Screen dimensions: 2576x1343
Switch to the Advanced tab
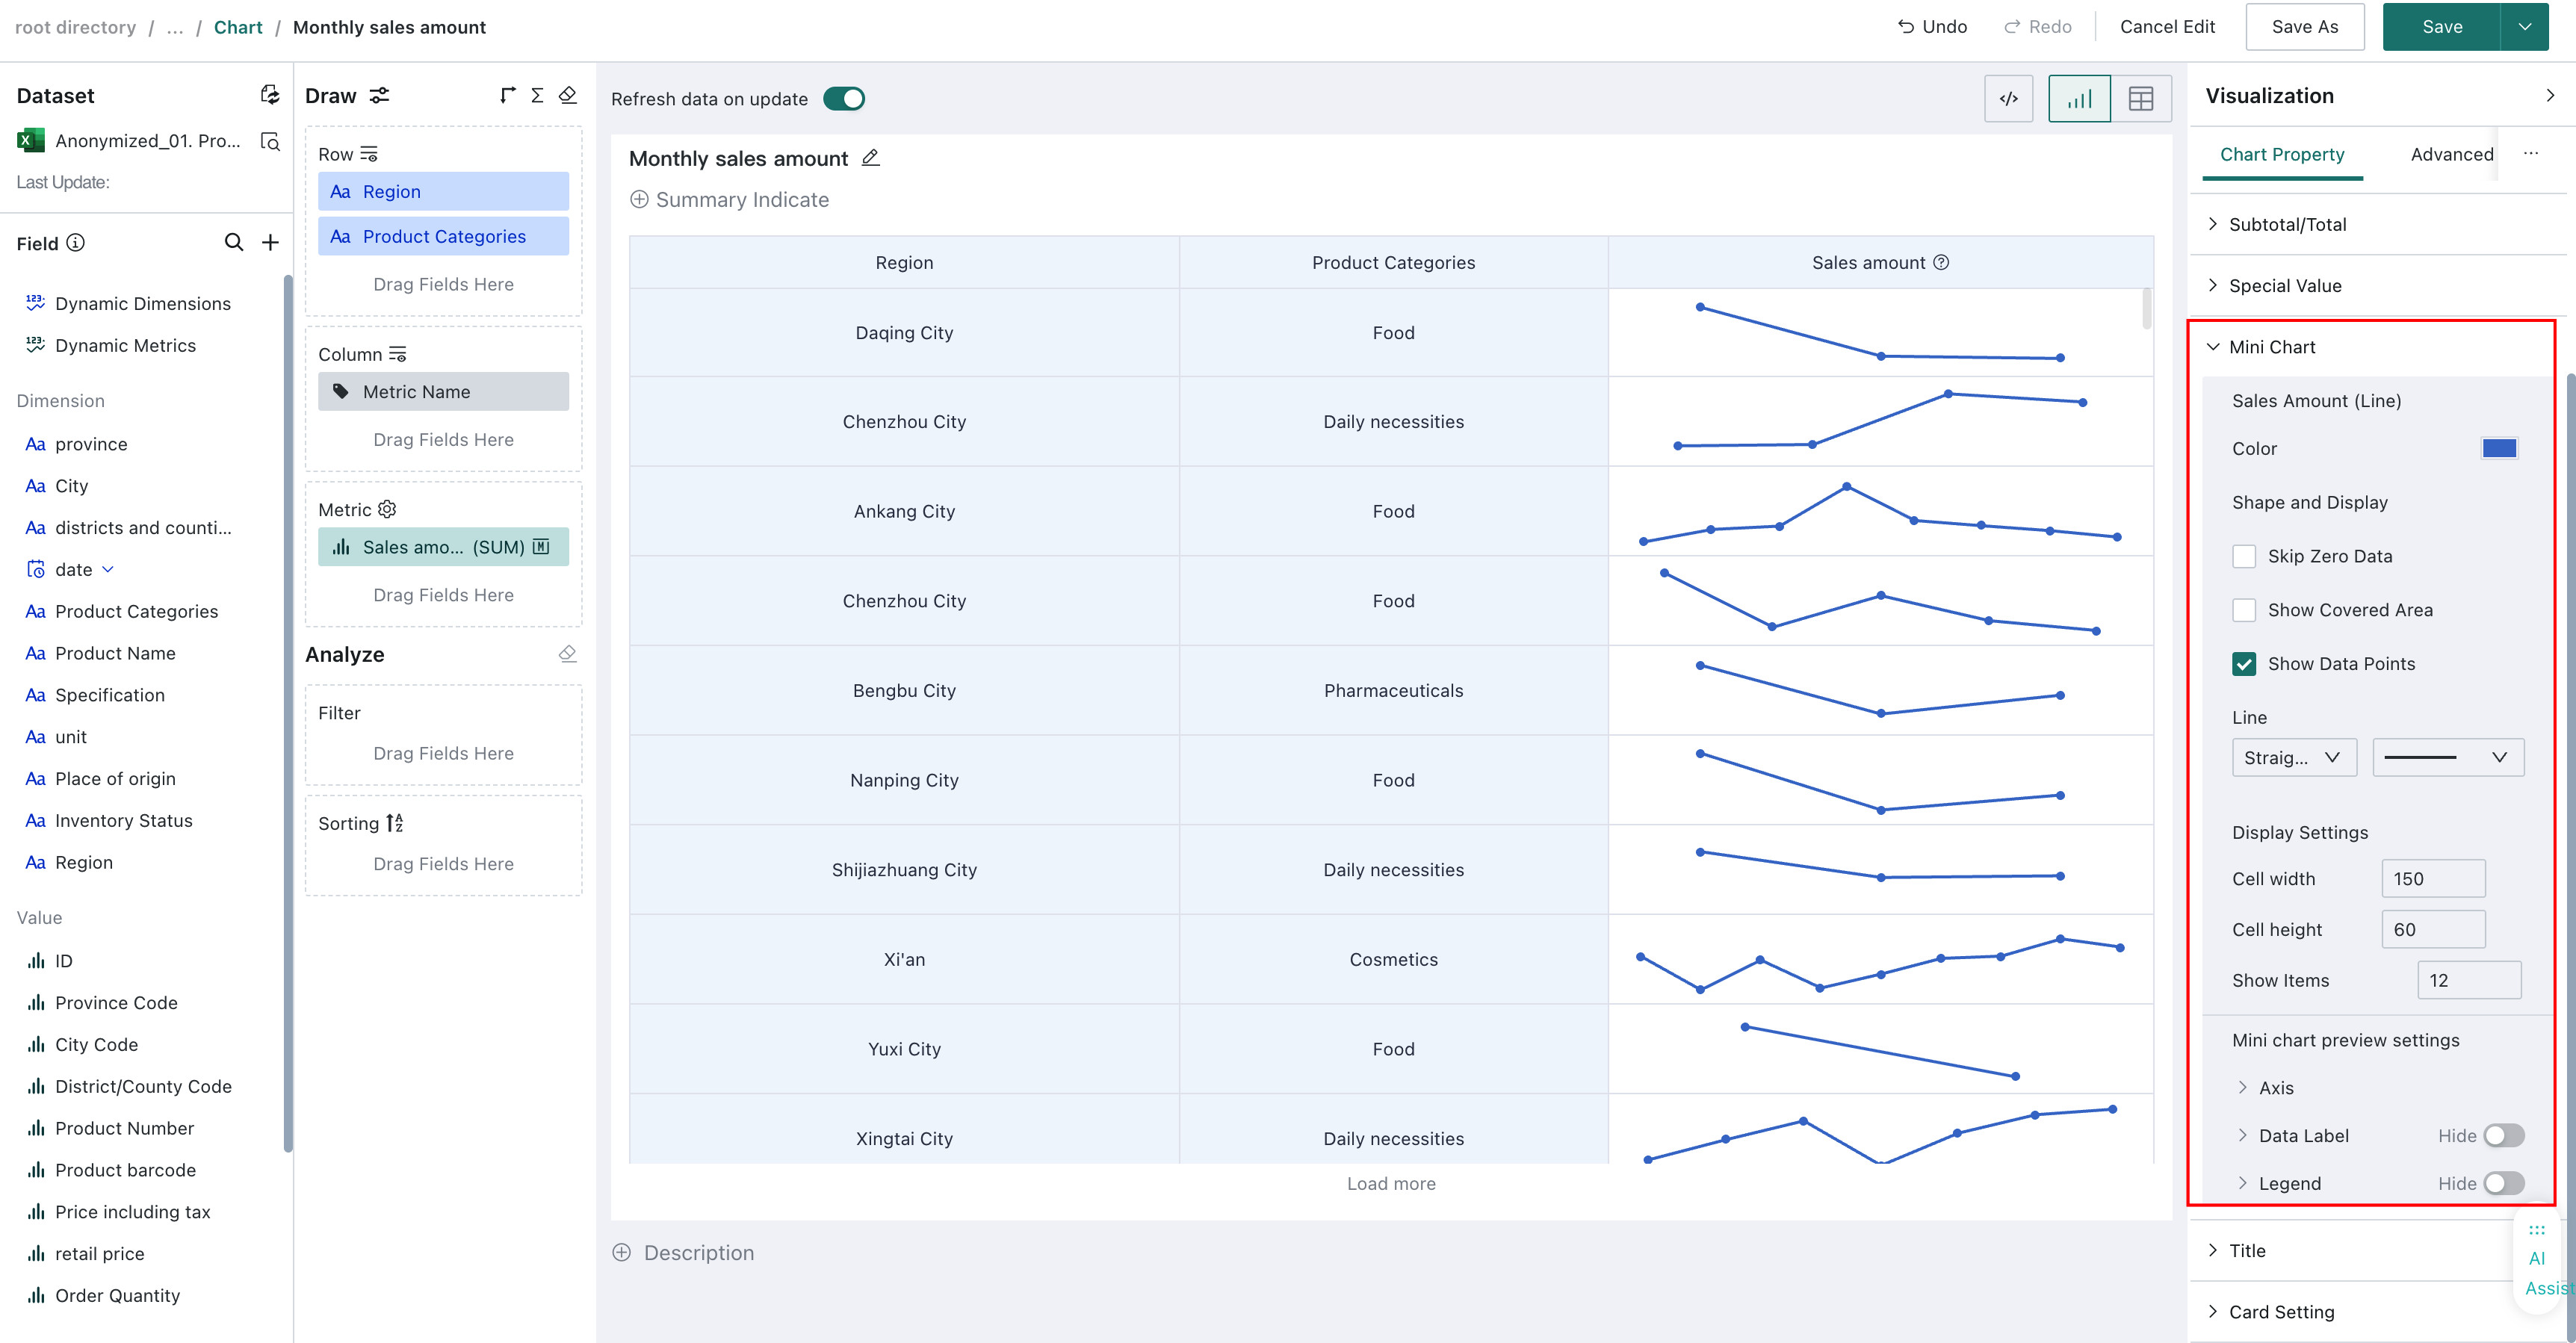pyautogui.click(x=2451, y=155)
